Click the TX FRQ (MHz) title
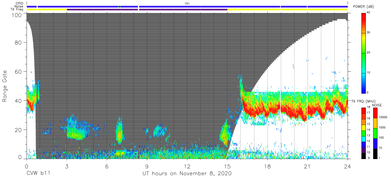This screenshot has width=391, height=180. coord(364,101)
